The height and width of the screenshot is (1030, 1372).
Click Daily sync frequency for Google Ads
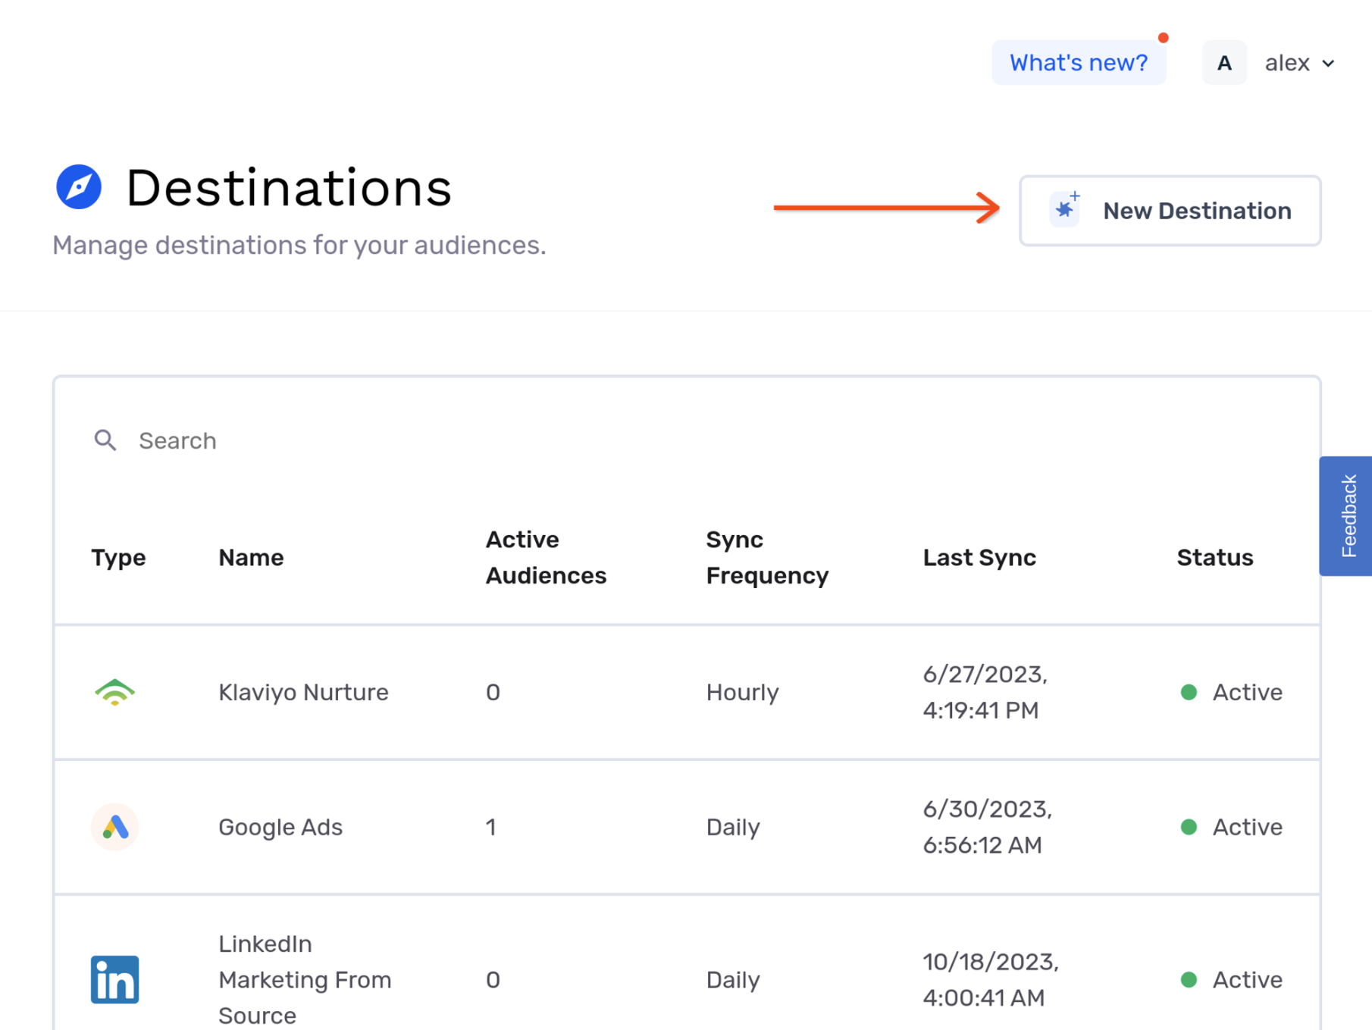(x=732, y=827)
